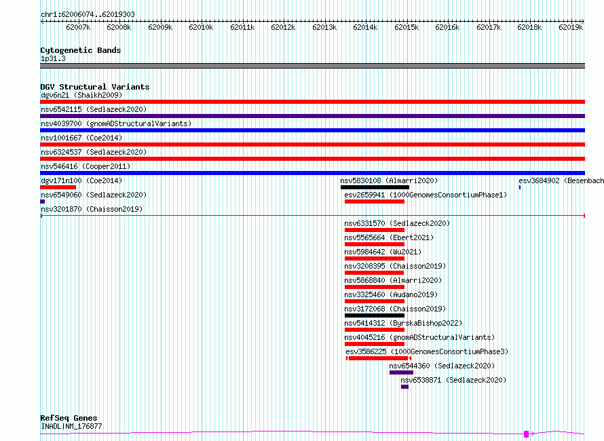The height and width of the screenshot is (441, 604).
Task: Click the 1p31.3 cytogenetic band bar
Action: coord(312,66)
